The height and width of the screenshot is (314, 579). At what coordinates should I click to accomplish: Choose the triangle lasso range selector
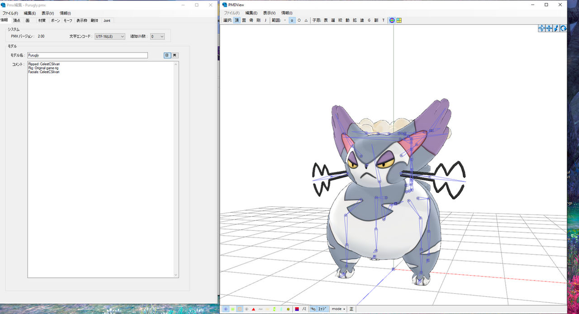(x=306, y=20)
